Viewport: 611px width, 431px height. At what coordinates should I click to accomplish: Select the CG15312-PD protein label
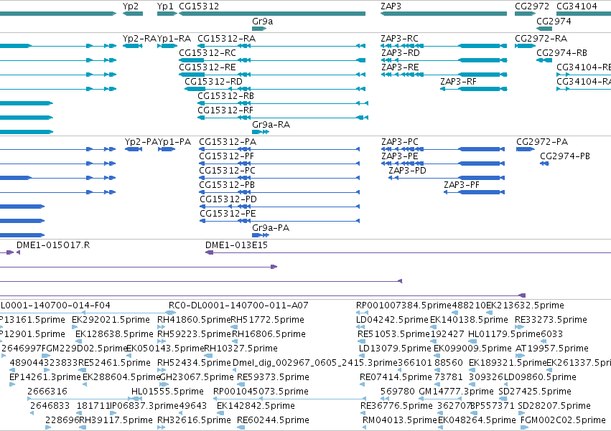tap(228, 199)
